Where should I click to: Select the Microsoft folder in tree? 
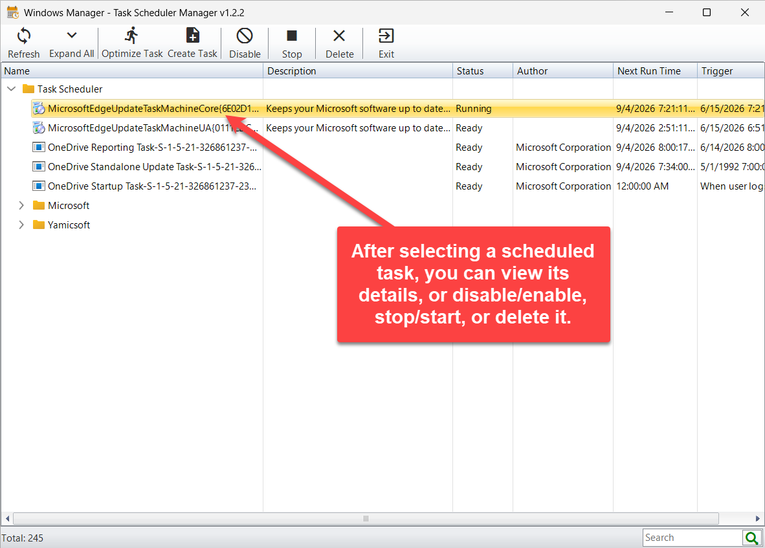[x=69, y=206]
